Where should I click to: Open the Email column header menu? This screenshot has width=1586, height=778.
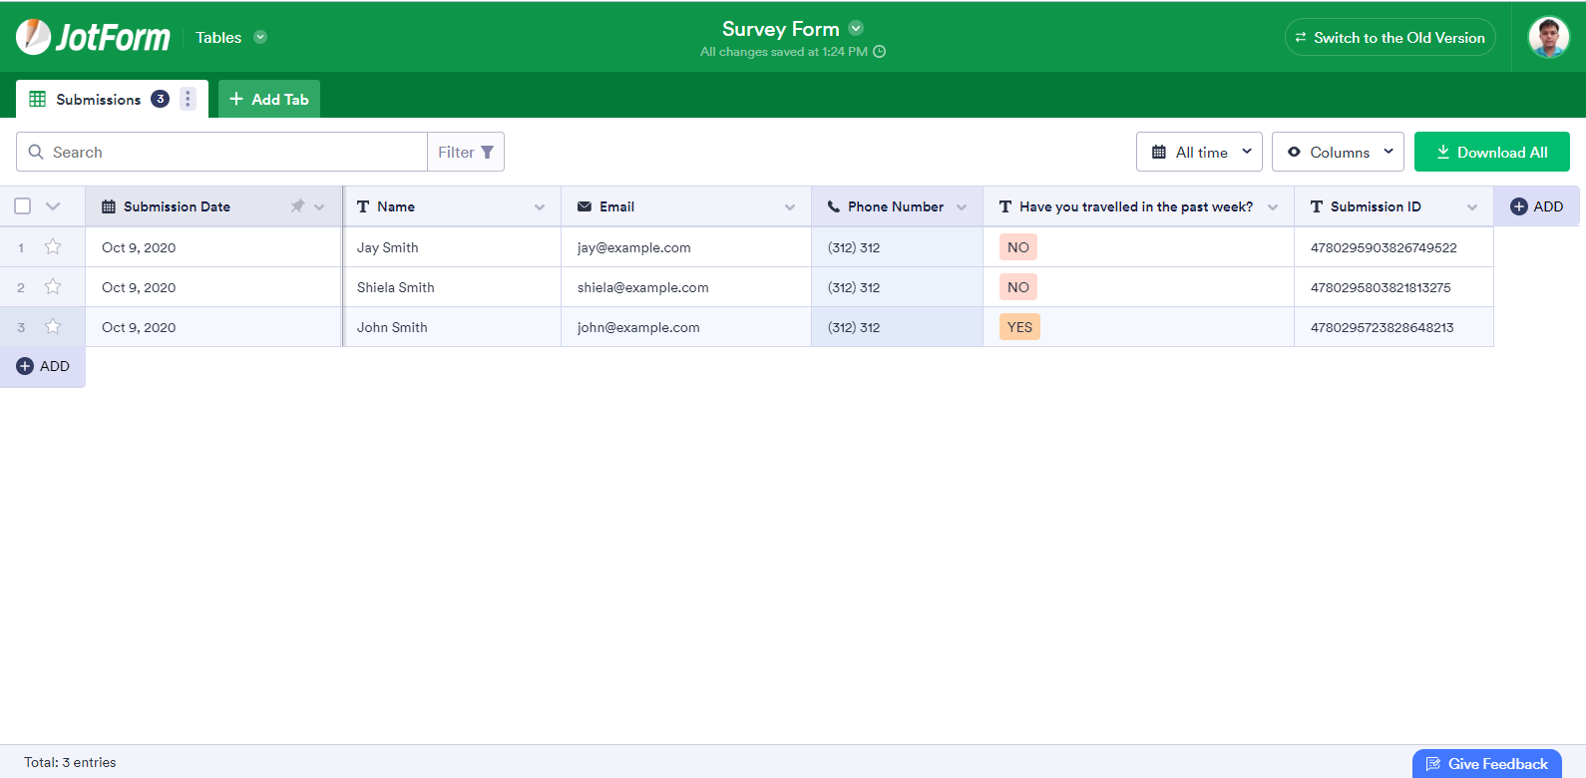pyautogui.click(x=790, y=207)
